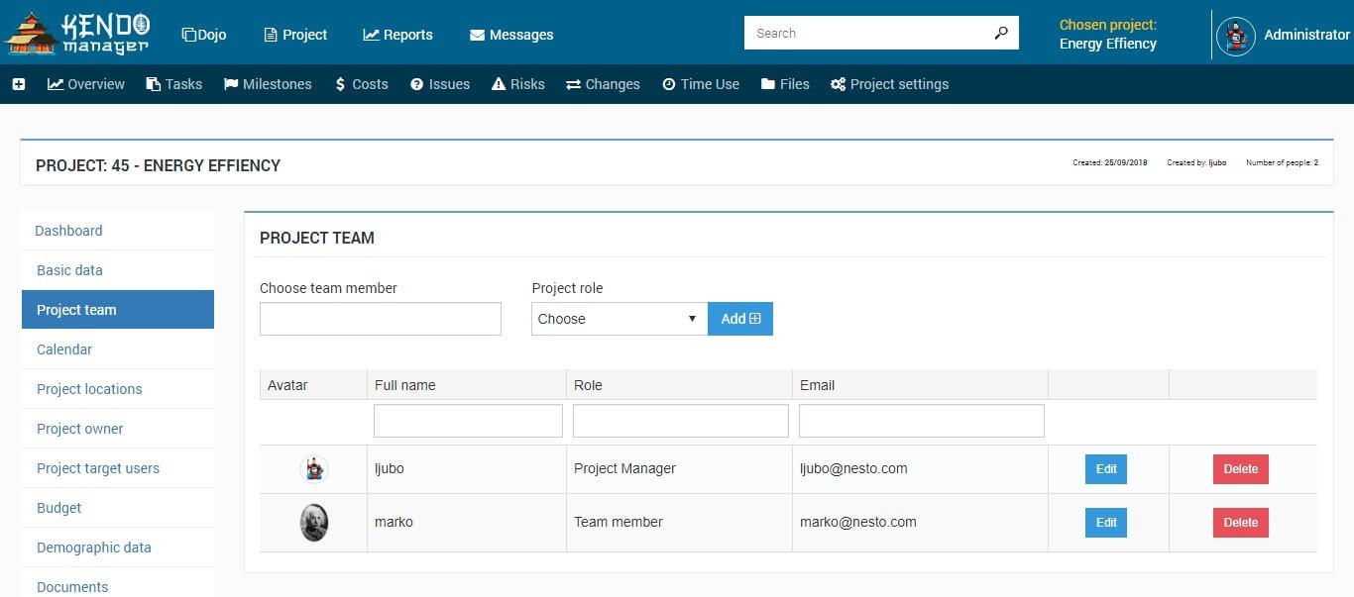1354x597 pixels.
Task: Open the Messages menu
Action: pos(511,35)
